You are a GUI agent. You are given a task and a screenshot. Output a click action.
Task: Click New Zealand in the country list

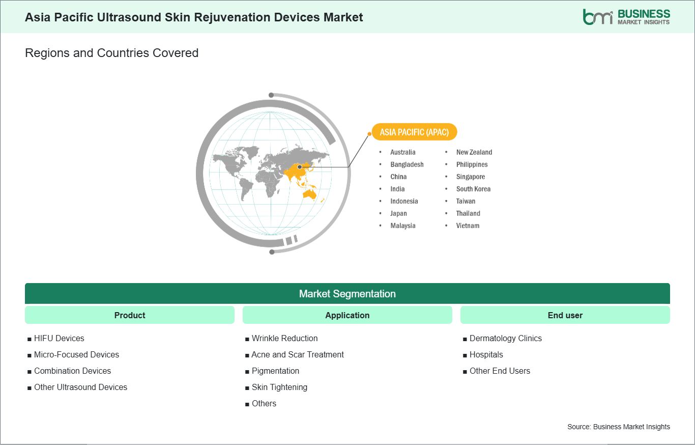474,152
